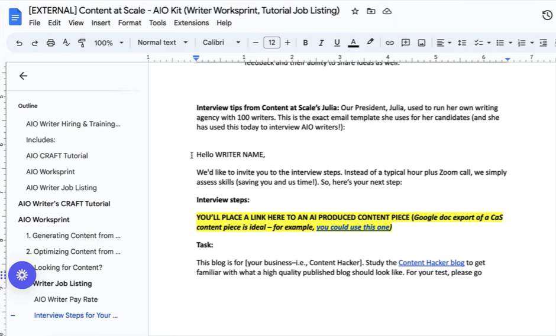Image resolution: width=556 pixels, height=336 pixels.
Task: Toggle italic formatting
Action: coord(321,43)
